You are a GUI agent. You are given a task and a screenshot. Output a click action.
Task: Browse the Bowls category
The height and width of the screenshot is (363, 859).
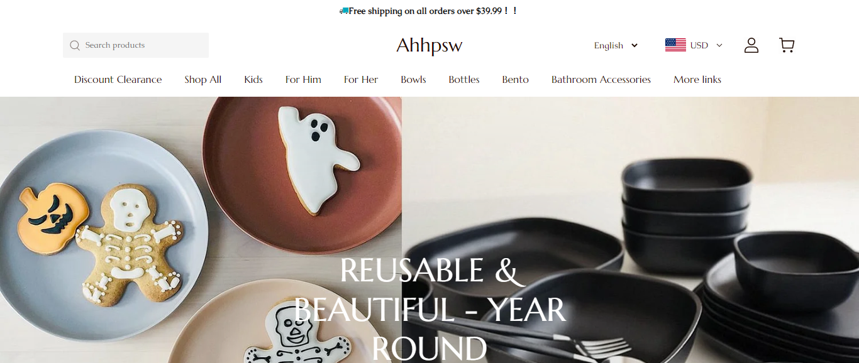click(x=413, y=80)
